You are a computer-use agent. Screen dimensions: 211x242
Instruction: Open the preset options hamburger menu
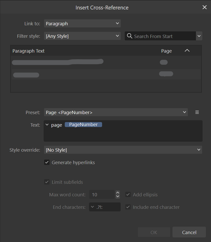197,112
